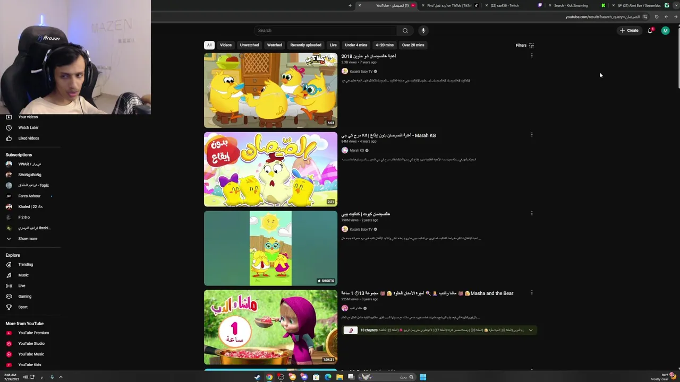Show hidden system tray icons

pos(61,377)
